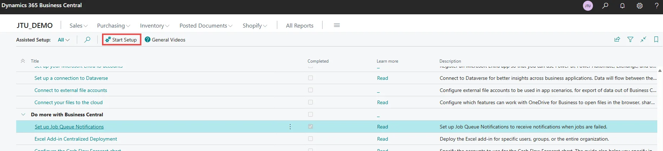Bookmark this page with bookmark icon

point(656,39)
